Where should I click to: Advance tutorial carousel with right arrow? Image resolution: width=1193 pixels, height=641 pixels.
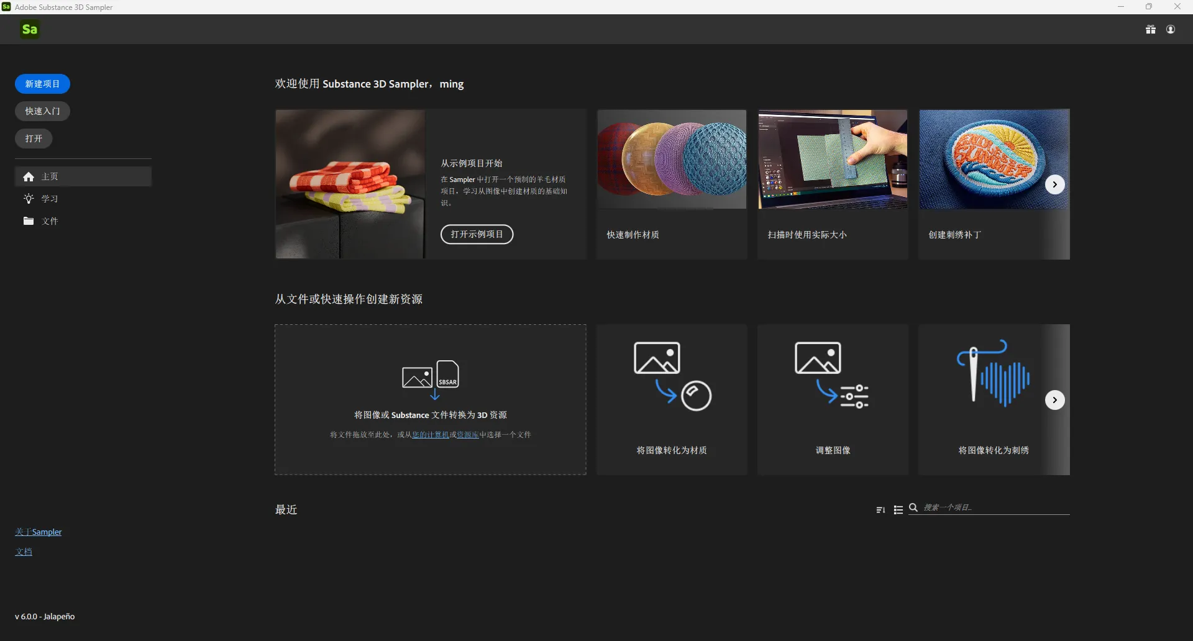[1054, 184]
